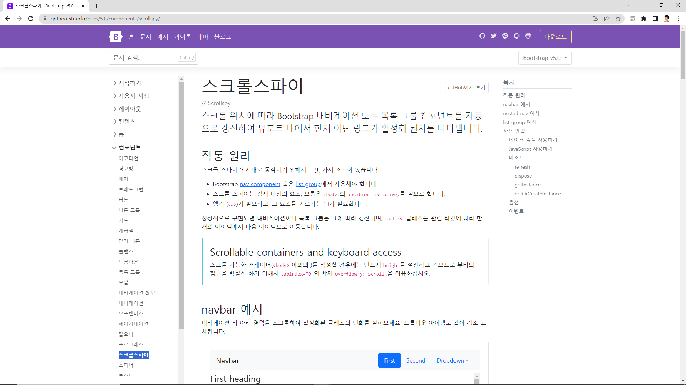Open the globe language icon

[528, 36]
